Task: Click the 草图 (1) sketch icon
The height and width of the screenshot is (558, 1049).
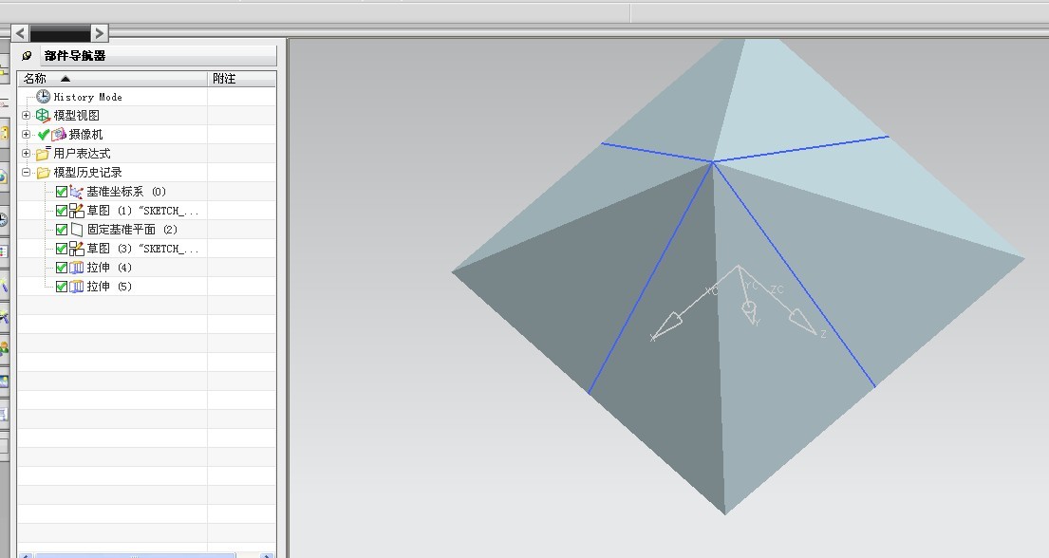Action: click(76, 211)
